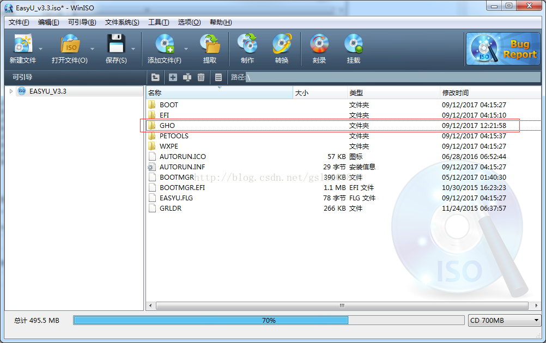The image size is (546, 343).
Task: Select the BOOTMGR.EFI file
Action: coord(343,187)
